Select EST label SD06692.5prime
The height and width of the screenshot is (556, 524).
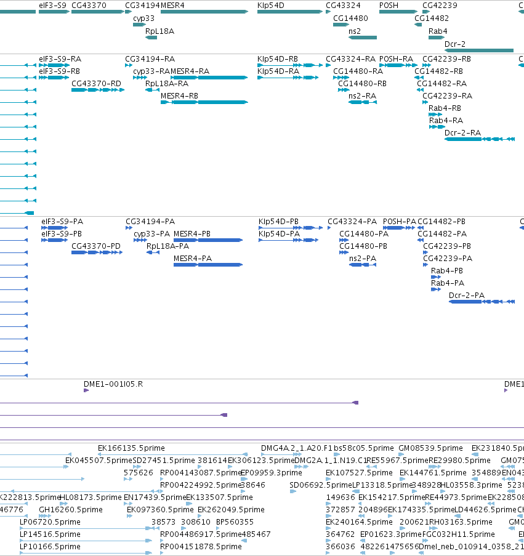pyautogui.click(x=321, y=485)
